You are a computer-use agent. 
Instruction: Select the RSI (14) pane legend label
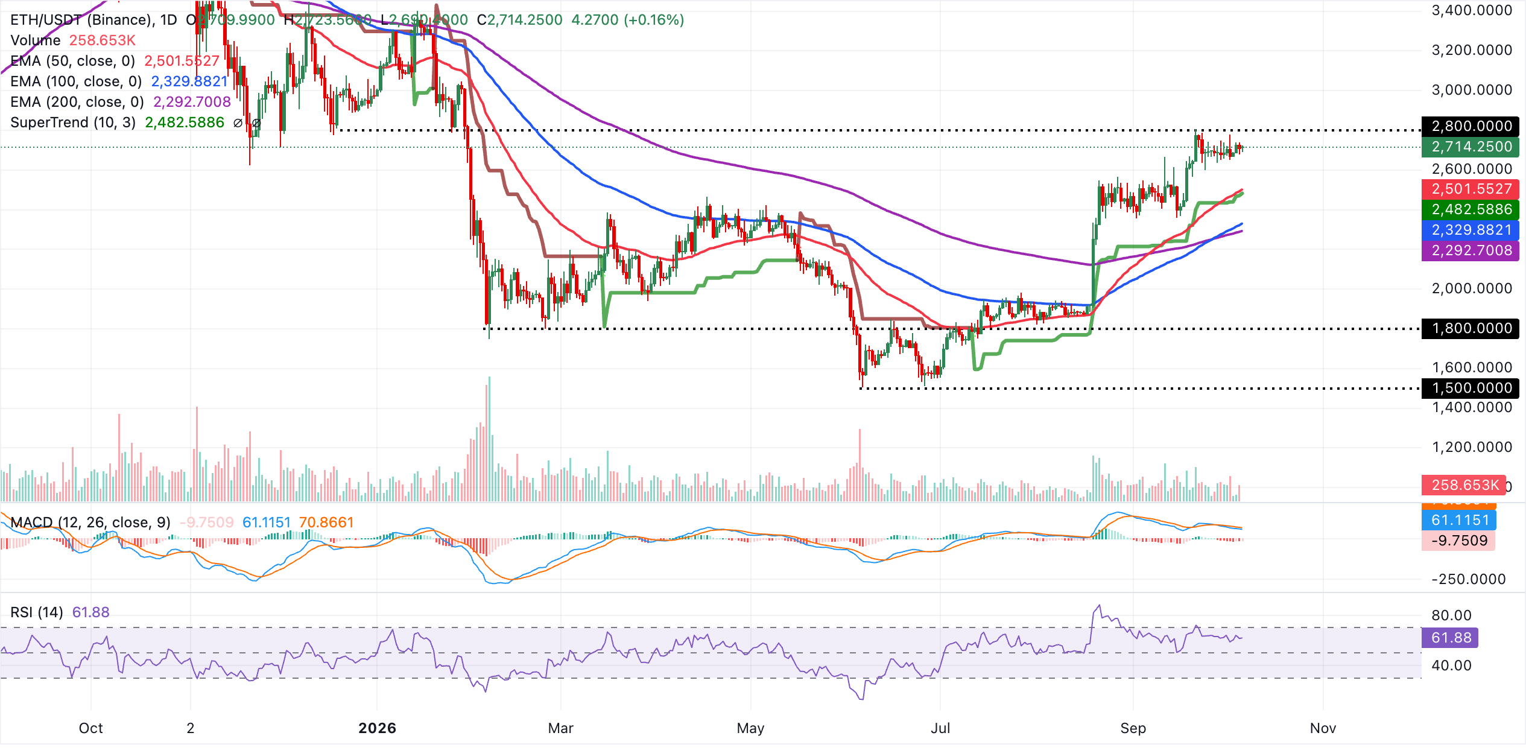point(37,612)
